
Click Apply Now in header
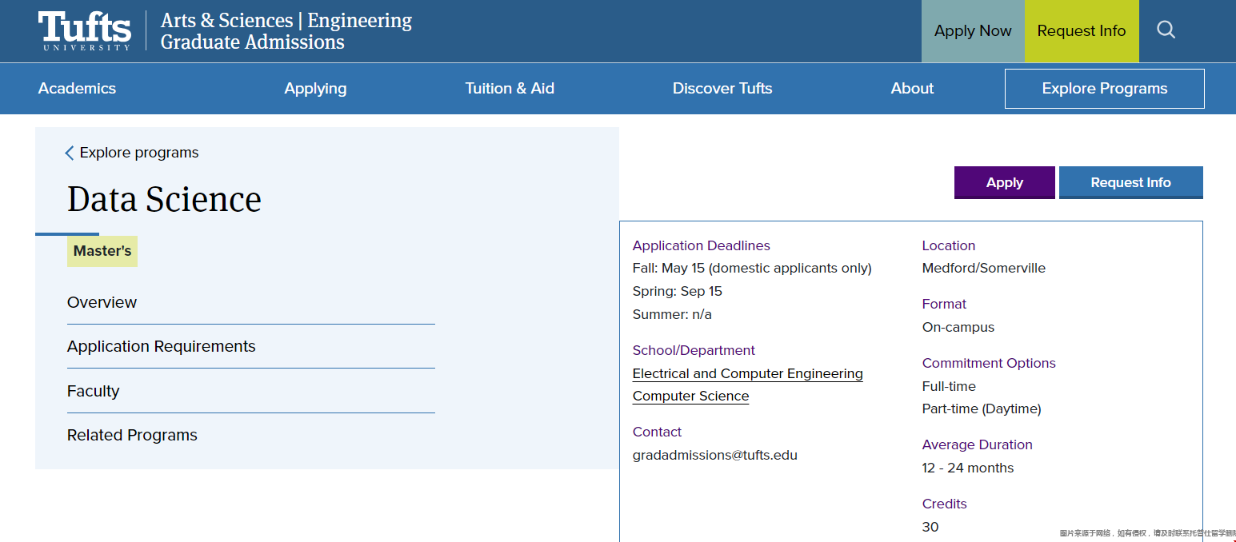[973, 31]
